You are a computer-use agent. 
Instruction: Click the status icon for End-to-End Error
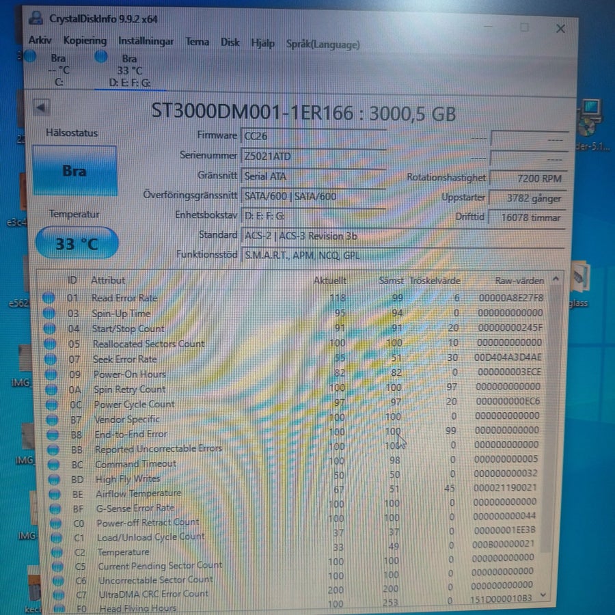(x=53, y=435)
